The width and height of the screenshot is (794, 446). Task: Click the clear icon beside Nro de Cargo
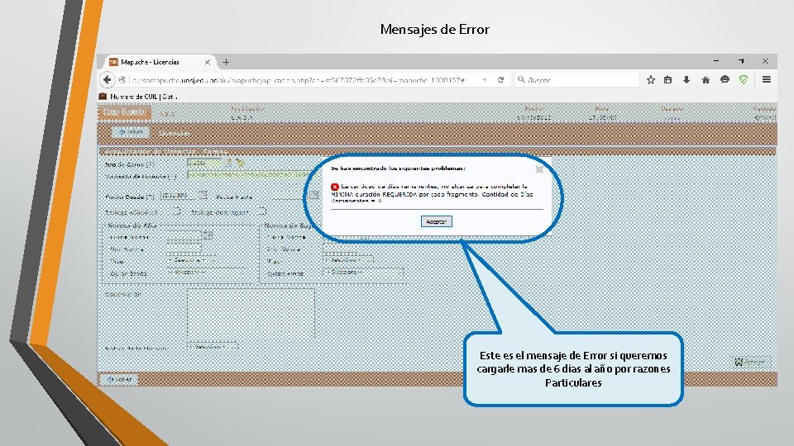point(240,163)
